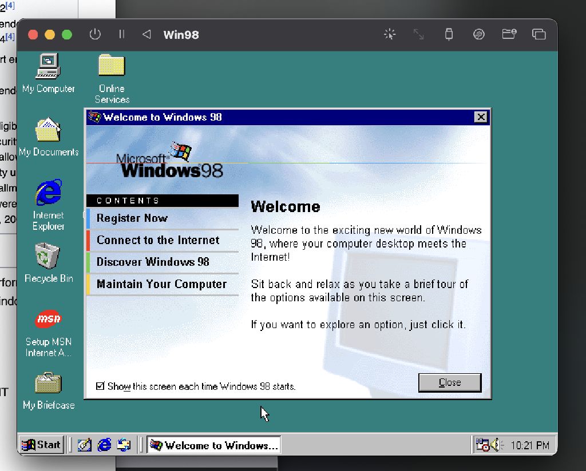The image size is (586, 471).
Task: Open the Online Services folder
Action: [112, 67]
